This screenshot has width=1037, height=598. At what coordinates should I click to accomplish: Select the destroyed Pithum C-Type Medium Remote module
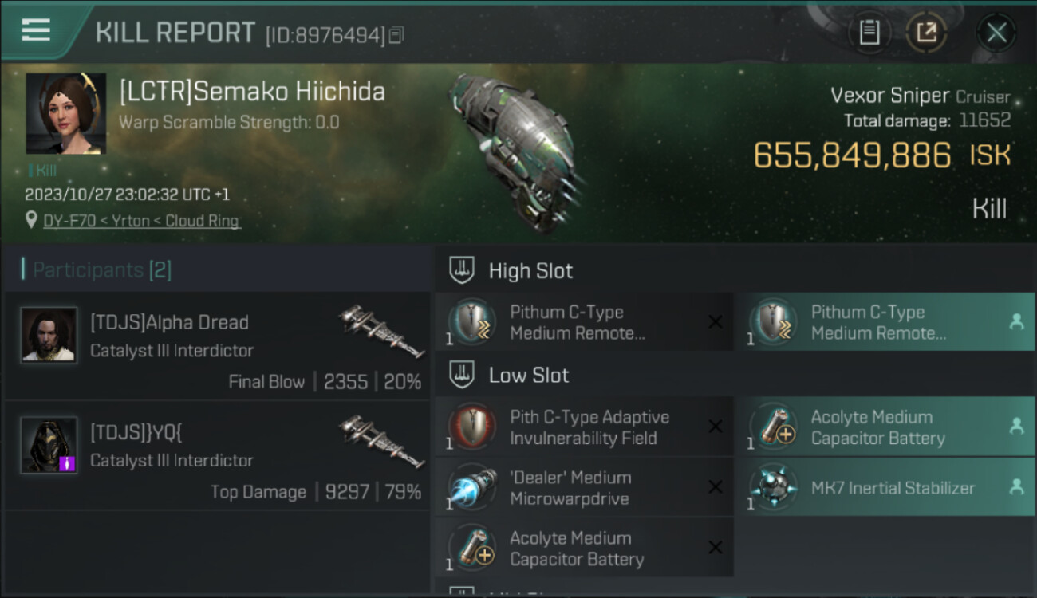584,322
